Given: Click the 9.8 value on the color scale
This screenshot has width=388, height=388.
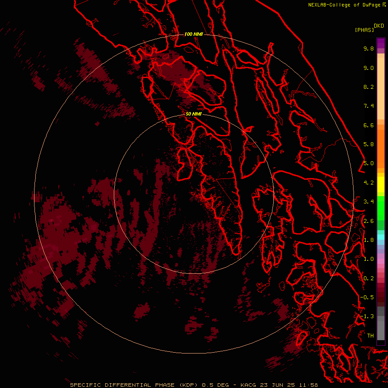Looking at the screenshot, I should [x=369, y=48].
